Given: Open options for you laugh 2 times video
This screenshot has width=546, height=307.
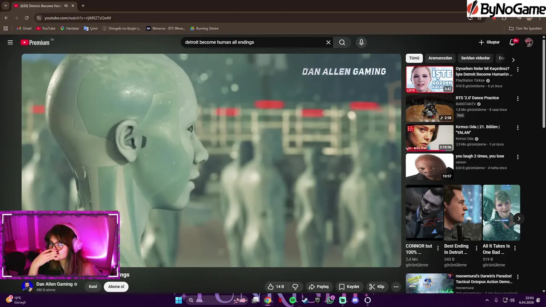Looking at the screenshot, I should point(518,157).
